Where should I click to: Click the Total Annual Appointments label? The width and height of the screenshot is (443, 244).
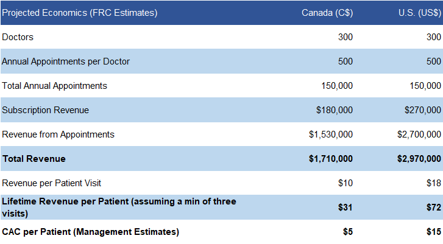point(55,86)
